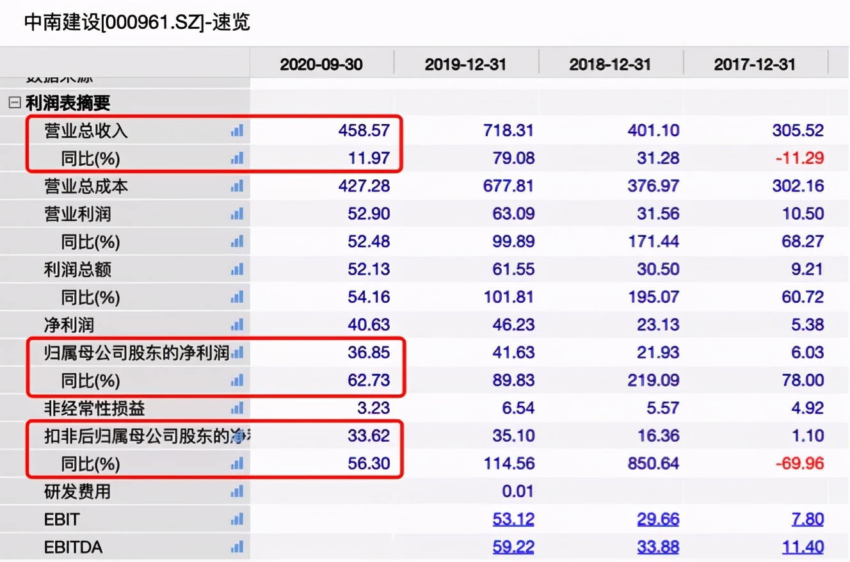Click growth value 850.64

pyautogui.click(x=654, y=463)
